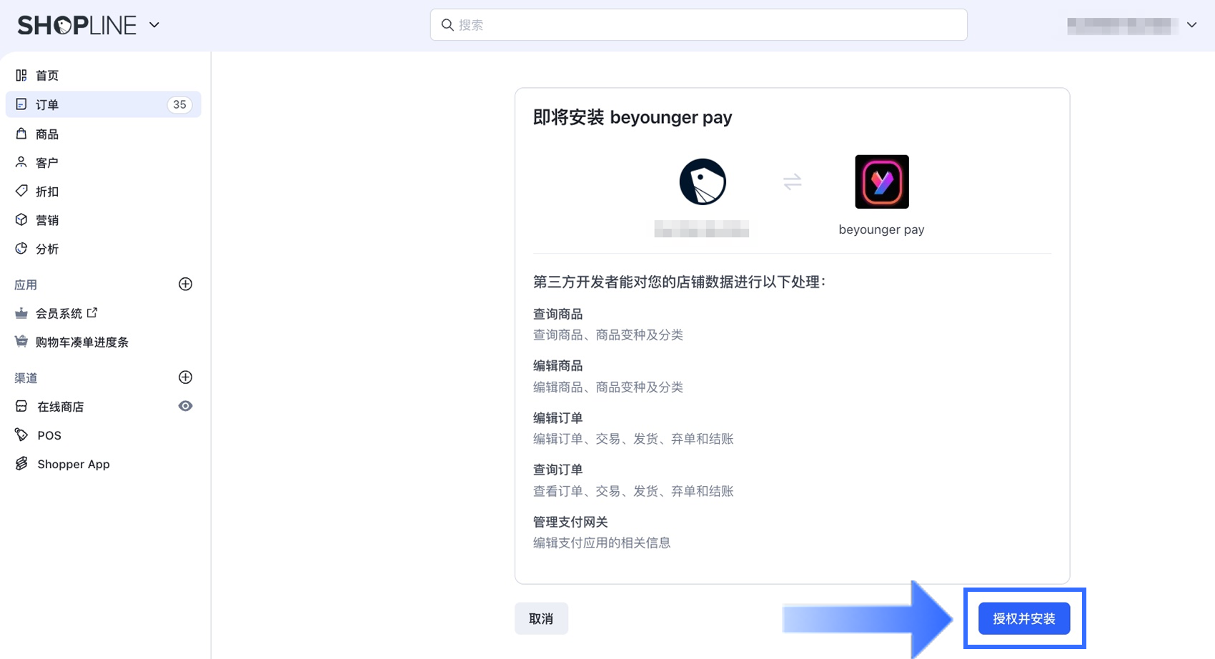Image resolution: width=1215 pixels, height=659 pixels.
Task: Click 授权并安装 to authorize and install
Action: click(x=1024, y=618)
